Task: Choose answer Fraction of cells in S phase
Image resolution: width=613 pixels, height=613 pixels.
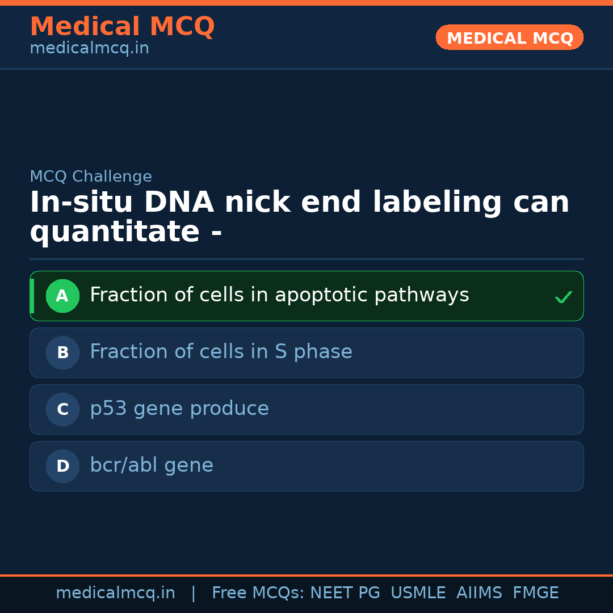Action: coord(221,352)
